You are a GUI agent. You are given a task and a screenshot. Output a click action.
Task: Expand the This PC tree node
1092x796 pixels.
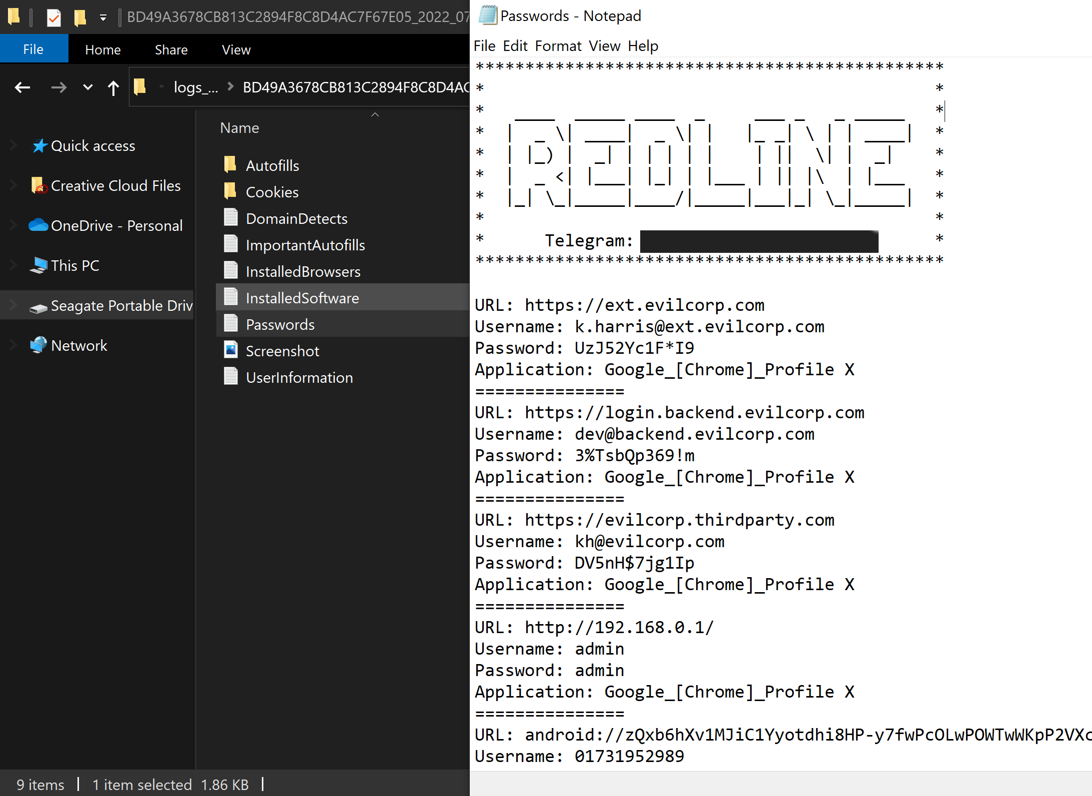point(13,265)
